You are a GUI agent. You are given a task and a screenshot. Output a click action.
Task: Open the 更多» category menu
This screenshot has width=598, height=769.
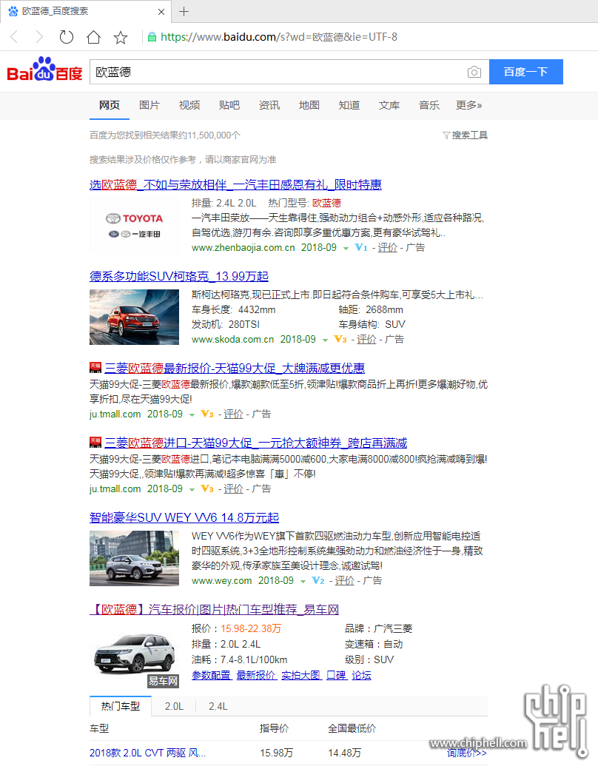pyautogui.click(x=469, y=105)
